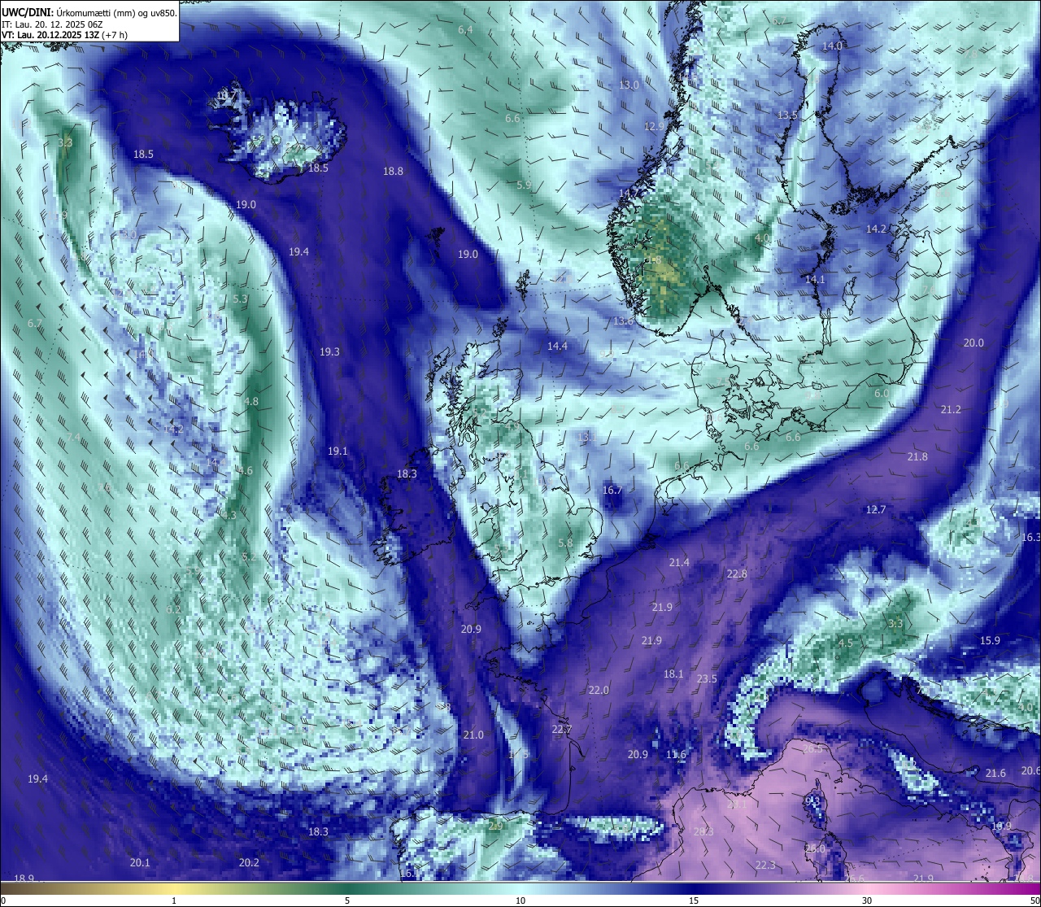Screen dimensions: 1041x907
Task: Select the 6.7 value label
Action: [x=35, y=324]
